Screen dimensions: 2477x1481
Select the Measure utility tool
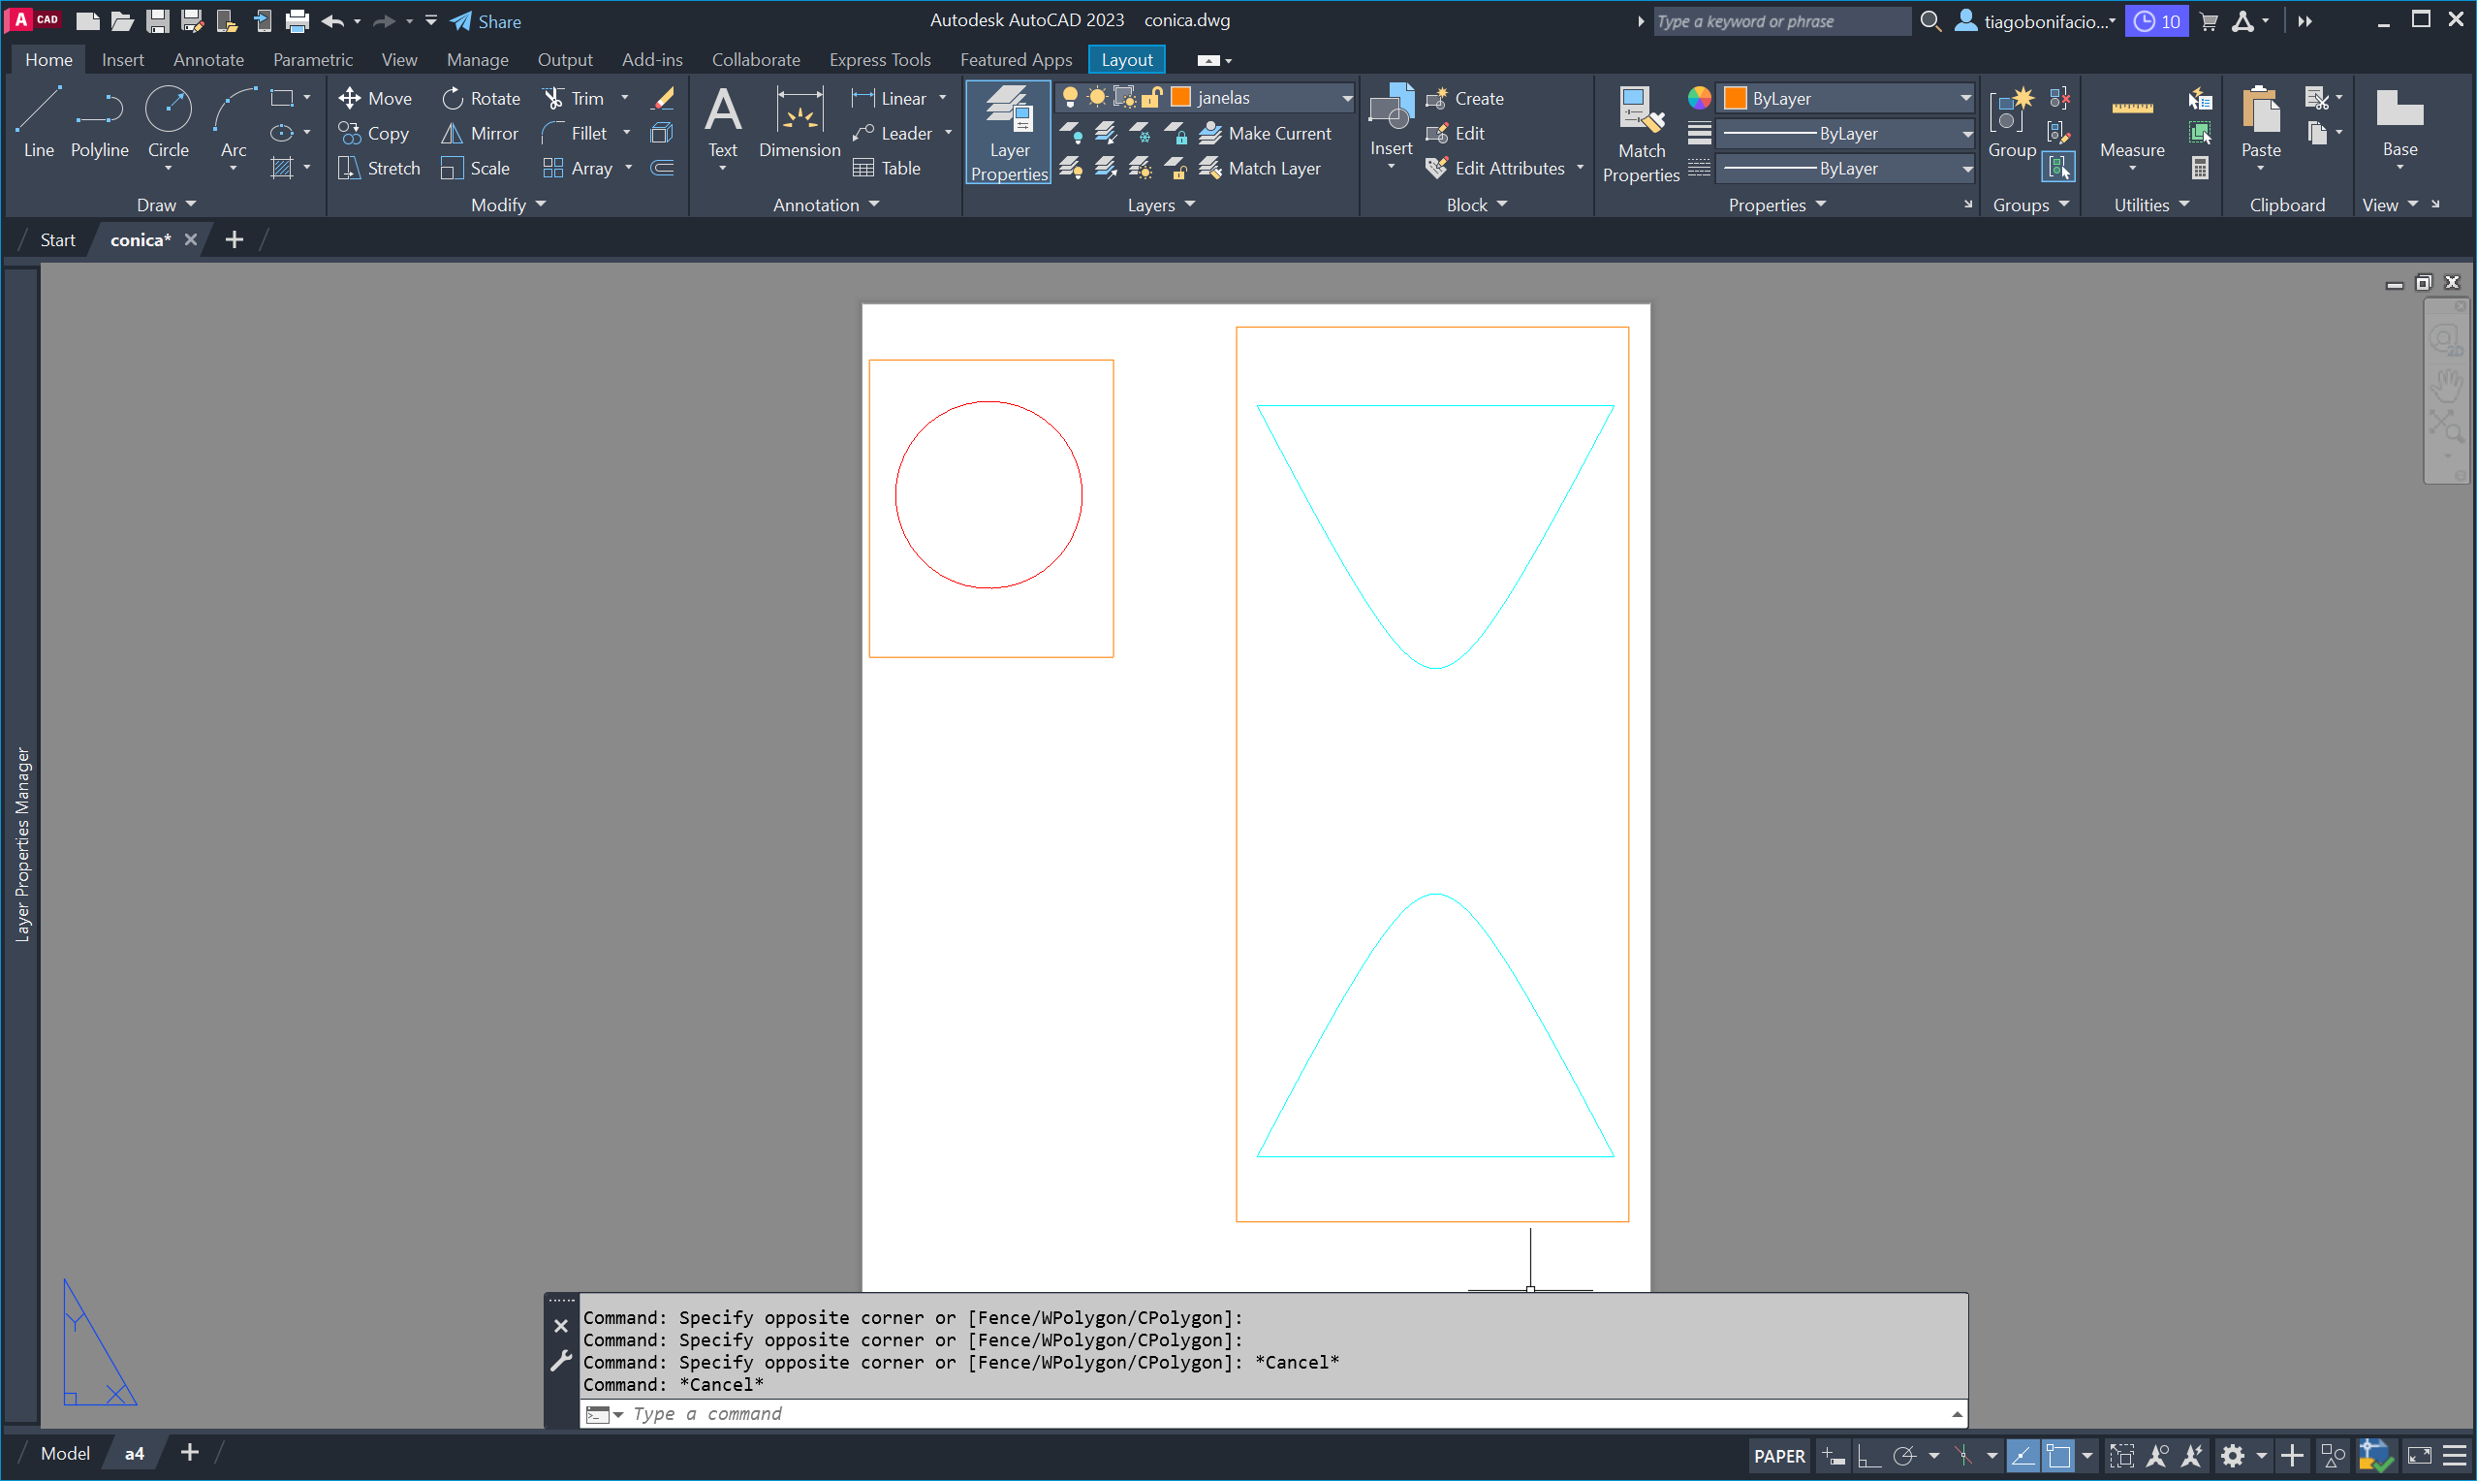(x=2131, y=123)
